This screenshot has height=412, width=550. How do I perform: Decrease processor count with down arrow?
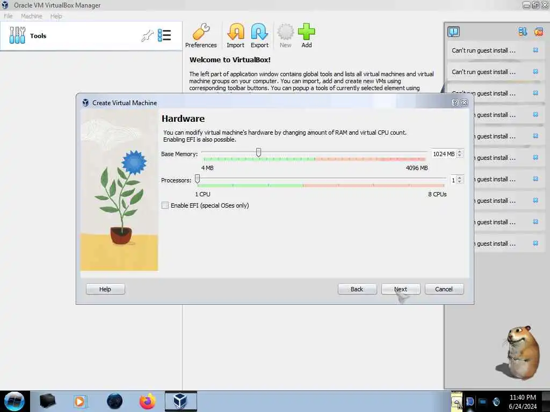(x=460, y=182)
